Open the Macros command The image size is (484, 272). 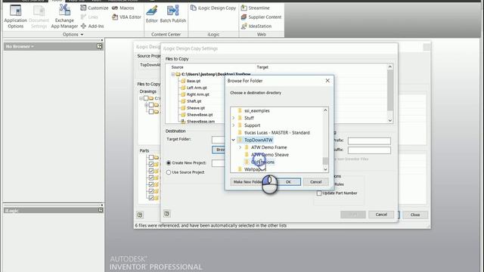click(123, 8)
